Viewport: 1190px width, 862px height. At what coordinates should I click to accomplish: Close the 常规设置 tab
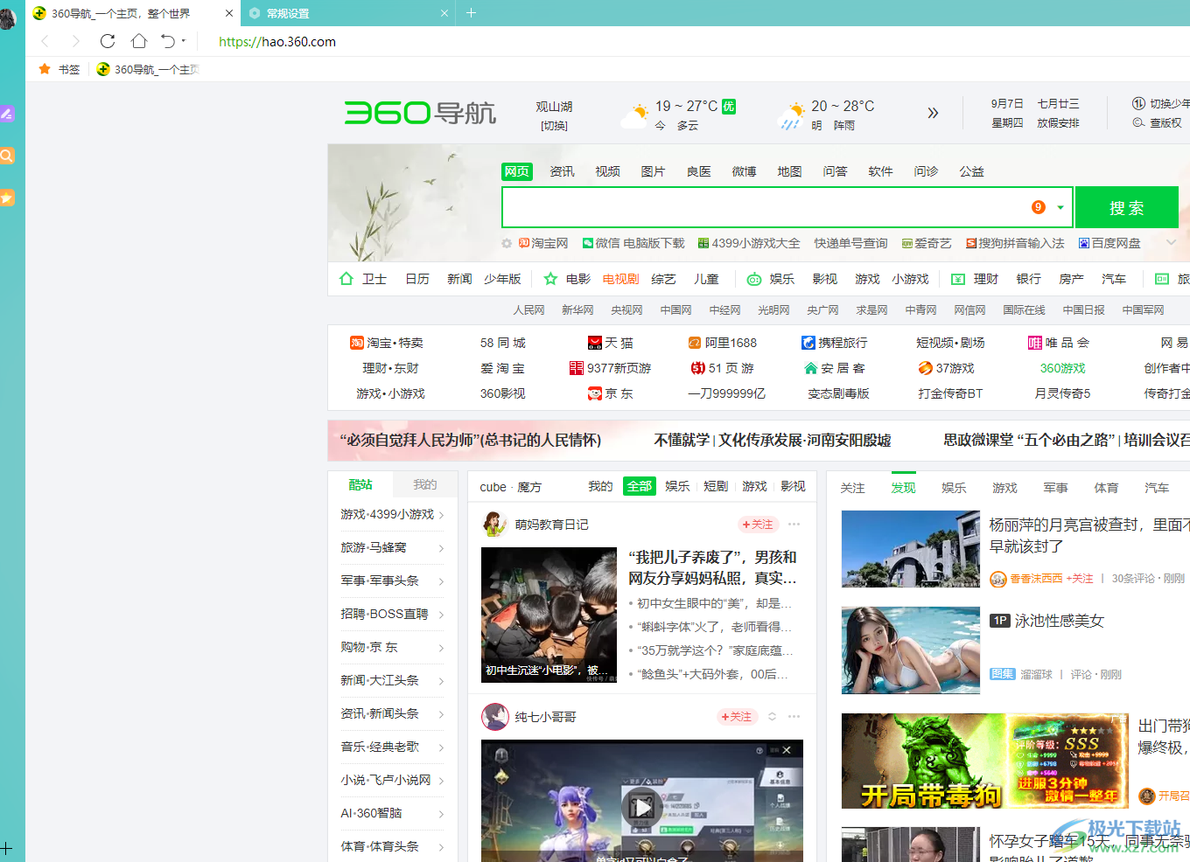click(x=444, y=13)
